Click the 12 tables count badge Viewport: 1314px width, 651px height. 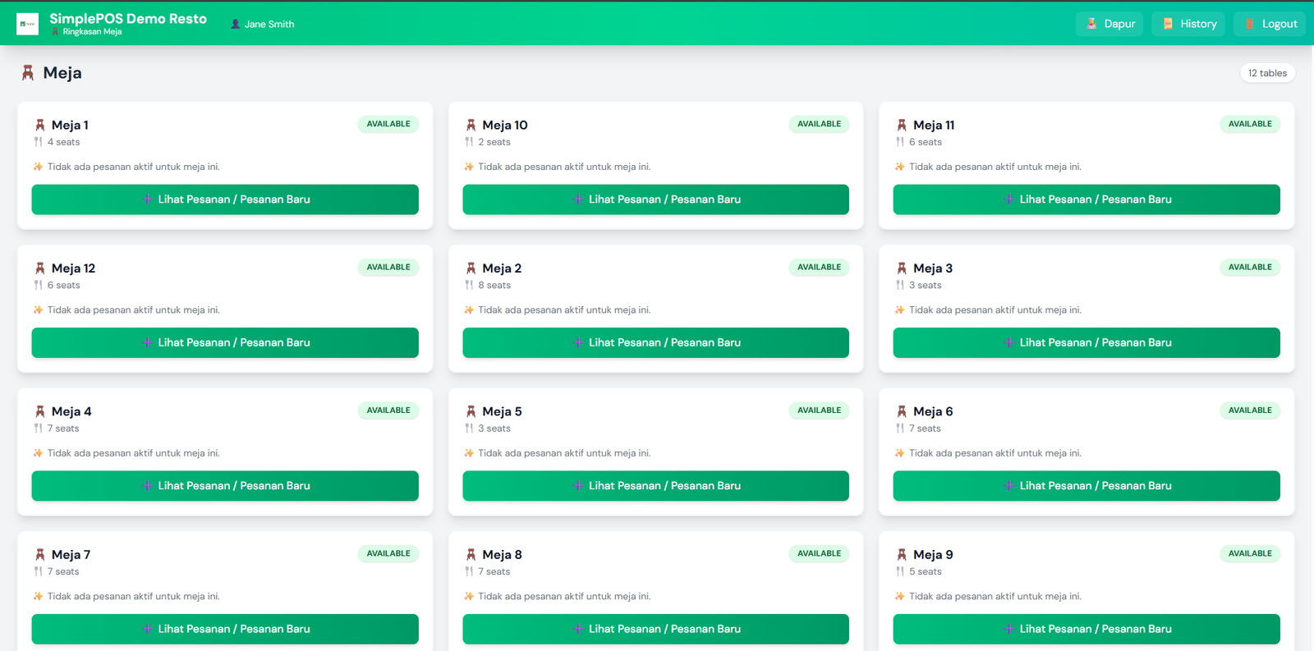point(1267,73)
